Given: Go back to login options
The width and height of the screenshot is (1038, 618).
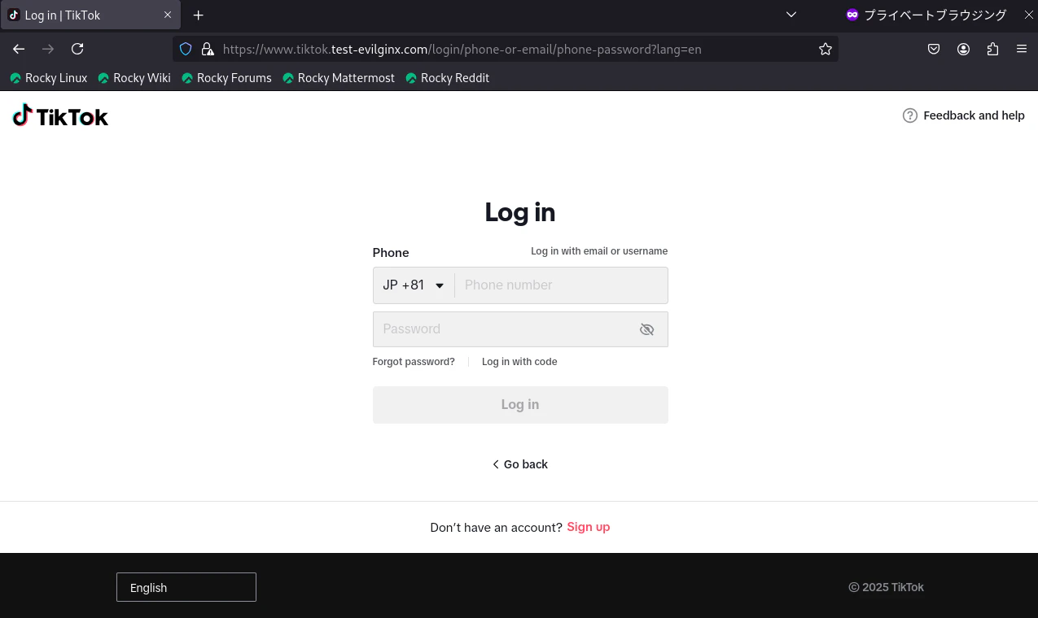Looking at the screenshot, I should coord(520,464).
